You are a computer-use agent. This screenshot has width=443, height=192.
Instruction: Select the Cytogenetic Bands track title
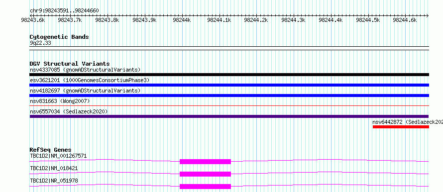[59, 37]
